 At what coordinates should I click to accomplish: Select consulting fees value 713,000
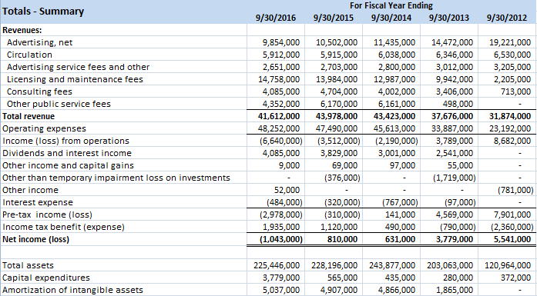coord(515,91)
